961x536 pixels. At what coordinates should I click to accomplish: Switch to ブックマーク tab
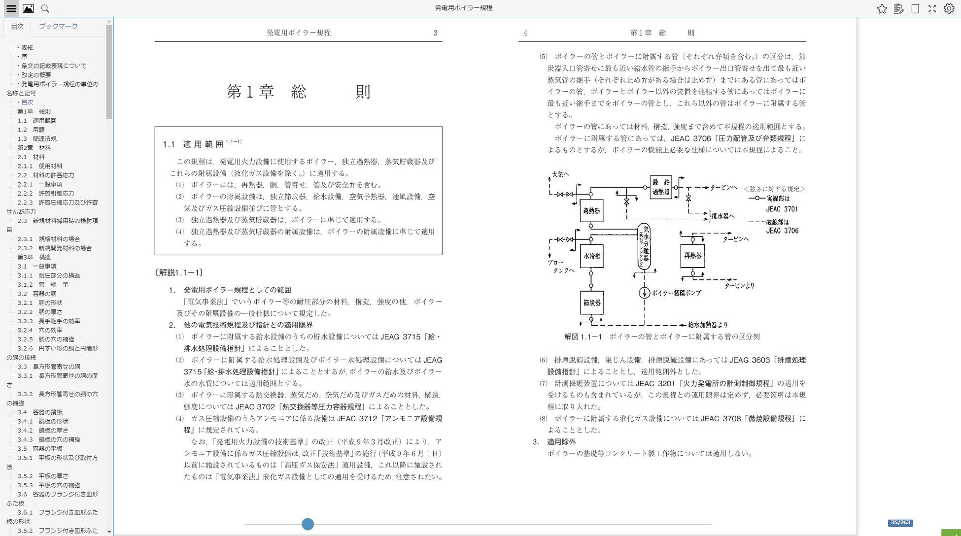pyautogui.click(x=58, y=26)
